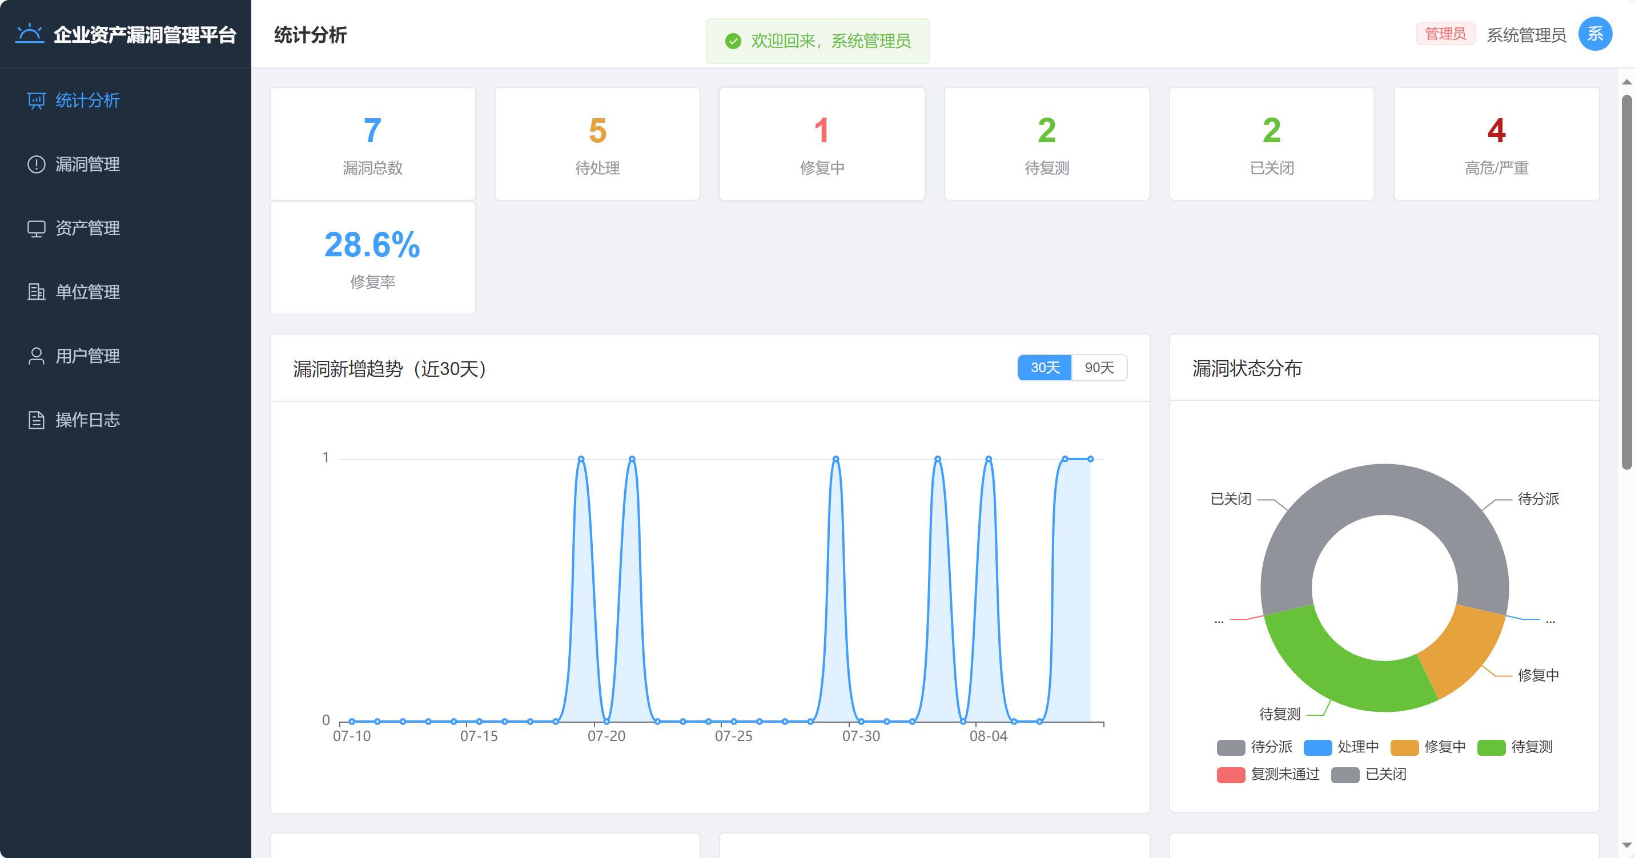Click the 用户管理 person icon
Viewport: 1635px width, 858px height.
[x=36, y=356]
